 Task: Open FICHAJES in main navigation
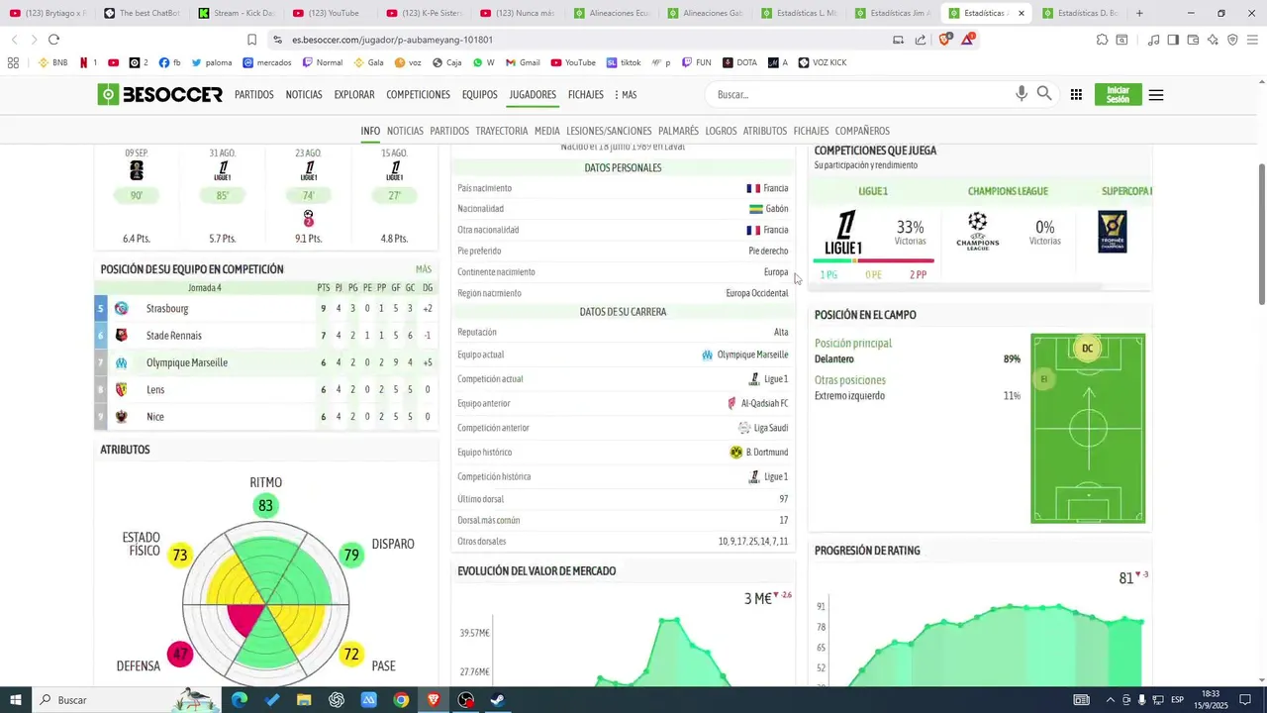pos(586,95)
